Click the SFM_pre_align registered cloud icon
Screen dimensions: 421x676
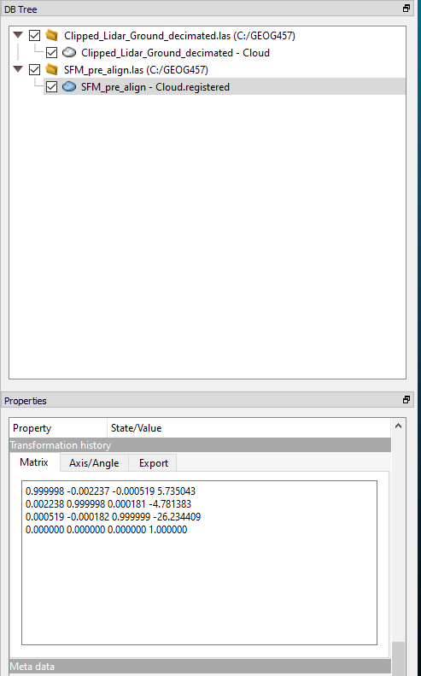[69, 87]
